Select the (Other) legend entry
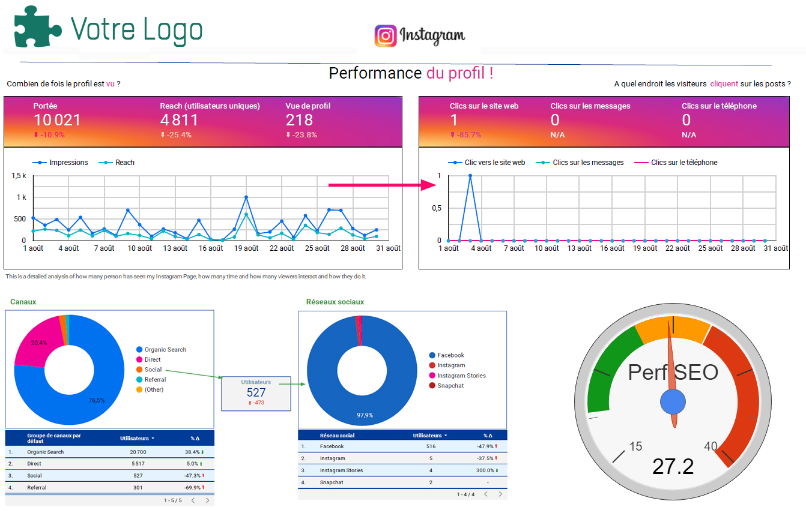 pos(150,389)
